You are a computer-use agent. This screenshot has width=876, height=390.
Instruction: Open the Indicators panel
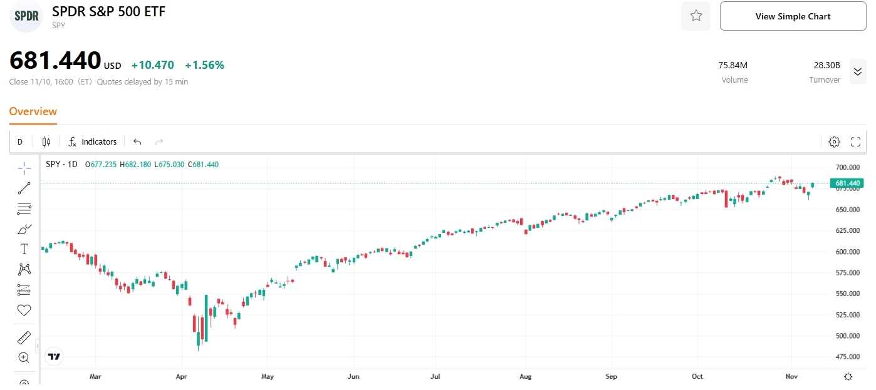tap(92, 141)
